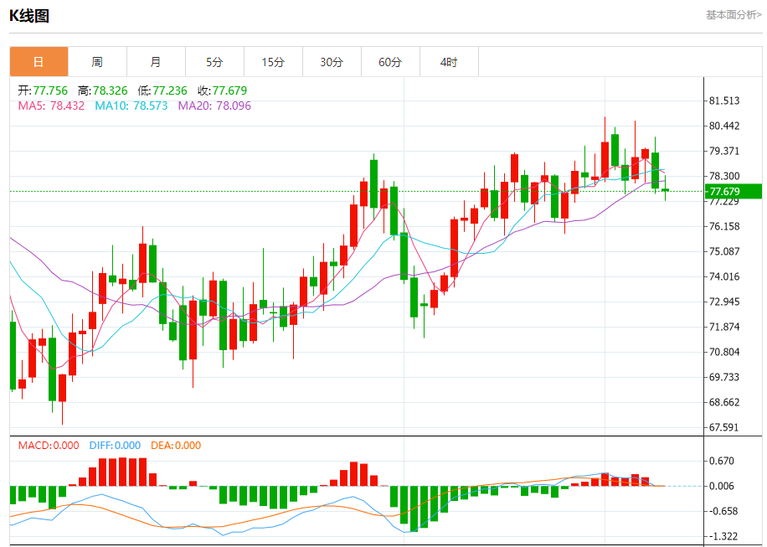Click the 71.874 price axis label
Image resolution: width=767 pixels, height=547 pixels.
[724, 327]
